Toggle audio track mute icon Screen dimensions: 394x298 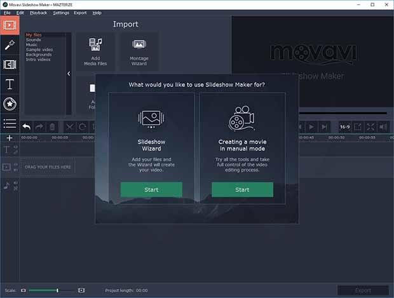point(16,183)
